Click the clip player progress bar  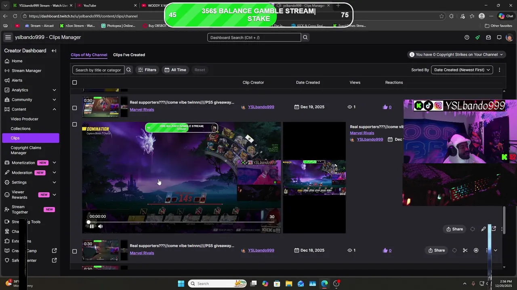pyautogui.click(x=181, y=222)
